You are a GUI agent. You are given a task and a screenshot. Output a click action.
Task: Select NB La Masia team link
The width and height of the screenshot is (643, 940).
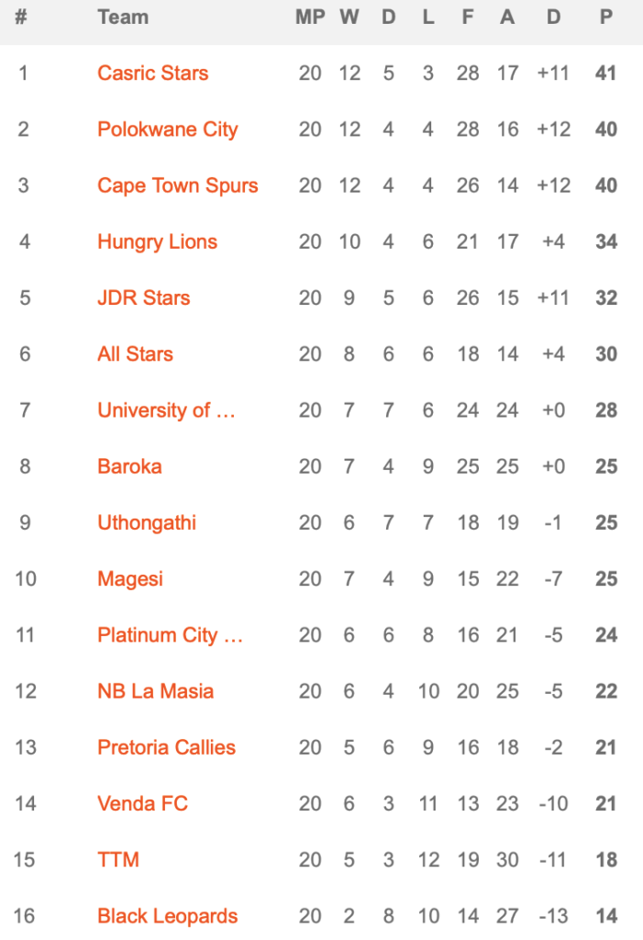(155, 691)
